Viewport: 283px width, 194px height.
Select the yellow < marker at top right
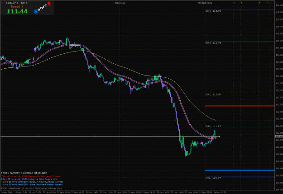pos(268,3)
